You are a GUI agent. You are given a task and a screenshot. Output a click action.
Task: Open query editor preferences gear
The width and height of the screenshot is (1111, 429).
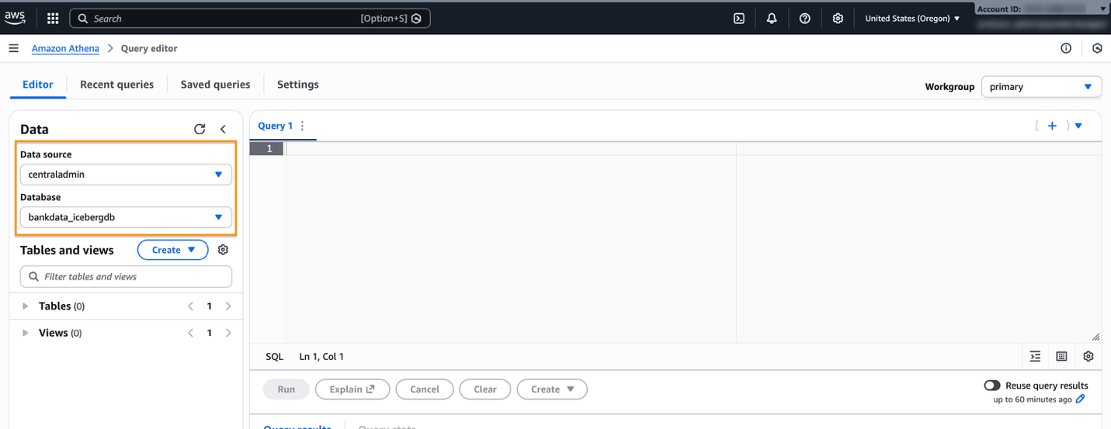click(x=1088, y=357)
